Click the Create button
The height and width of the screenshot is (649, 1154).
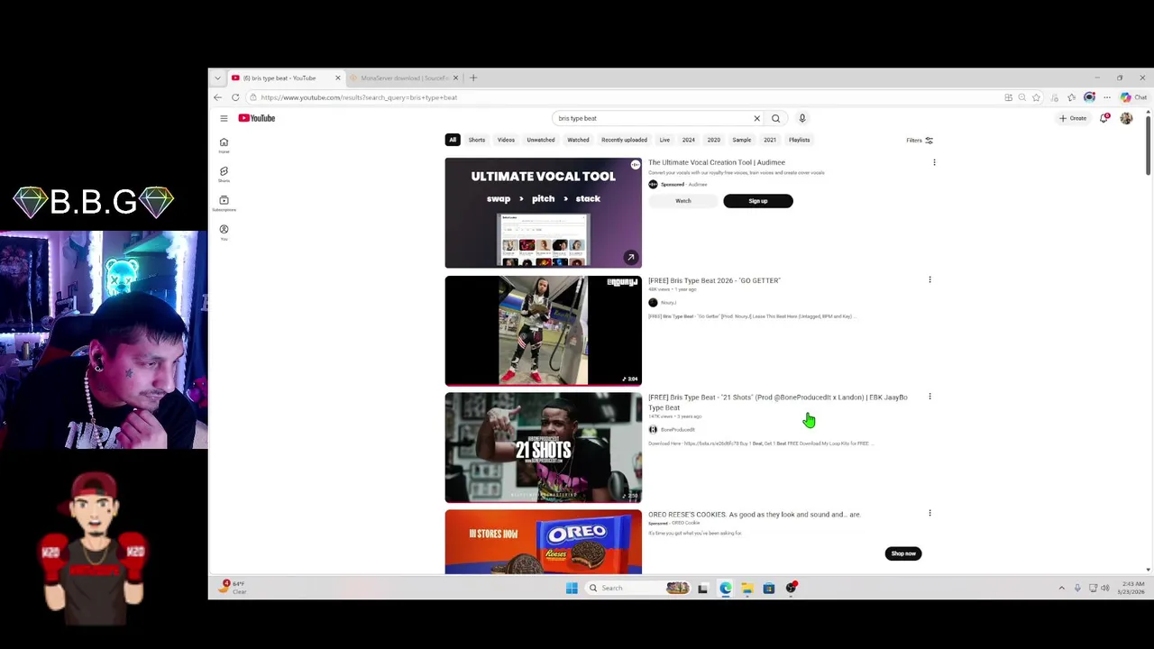coord(1073,118)
